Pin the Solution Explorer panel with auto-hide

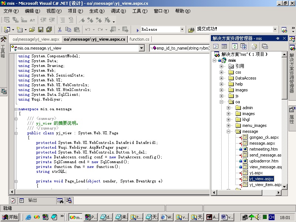(278, 38)
